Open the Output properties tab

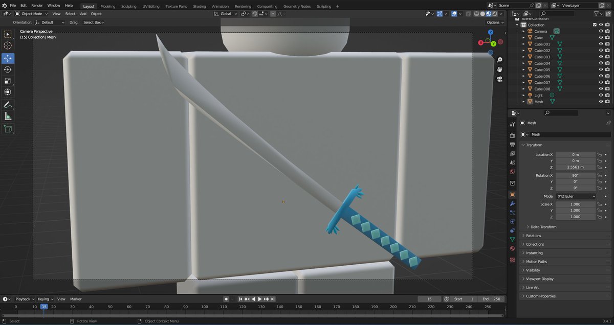512,145
